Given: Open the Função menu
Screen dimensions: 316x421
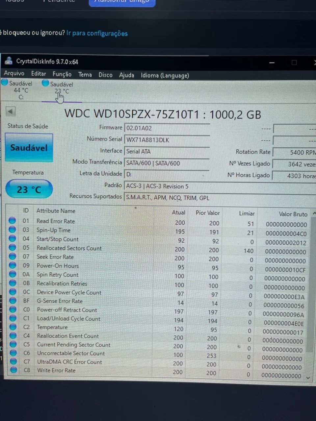Looking at the screenshot, I should pyautogui.click(x=62, y=75).
